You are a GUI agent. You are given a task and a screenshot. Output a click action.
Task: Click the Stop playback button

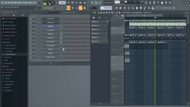coord(53,3)
